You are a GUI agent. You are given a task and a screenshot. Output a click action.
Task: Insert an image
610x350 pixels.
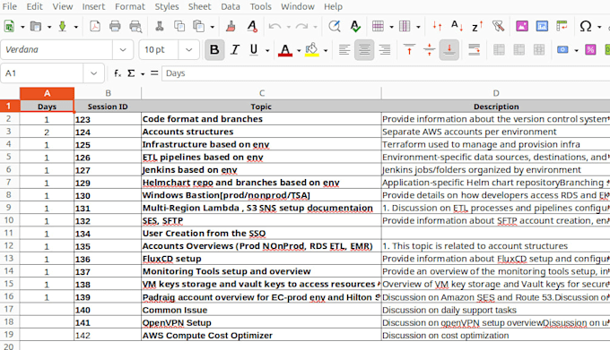click(522, 26)
